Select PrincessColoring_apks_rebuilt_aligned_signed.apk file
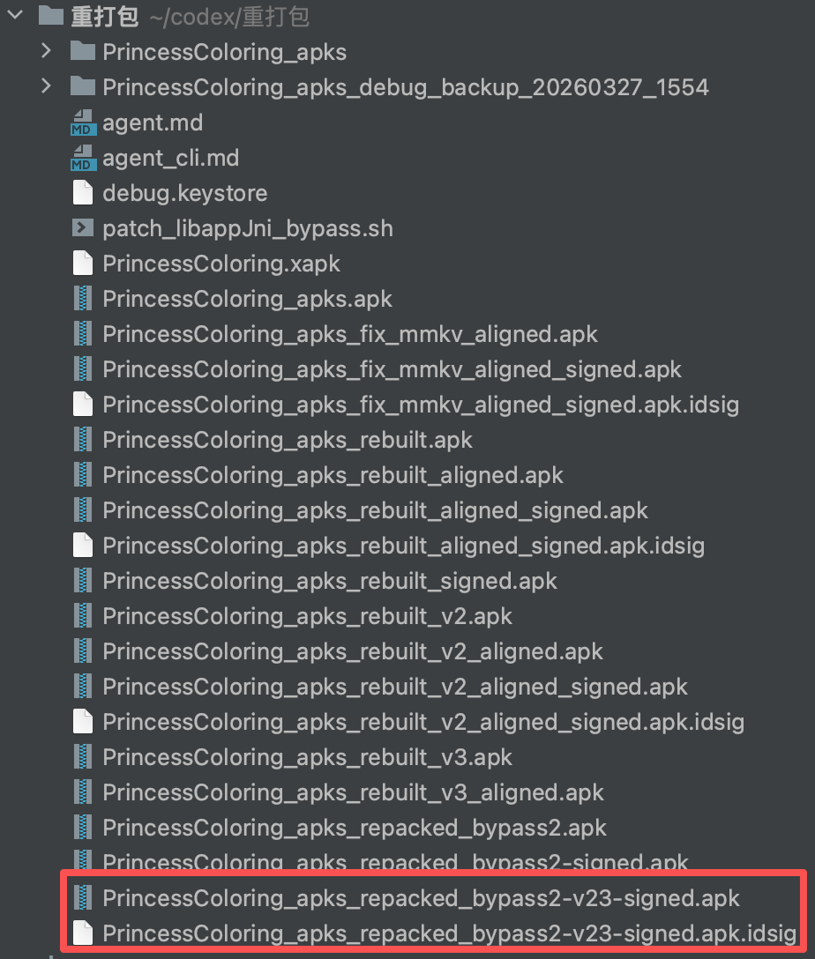 (x=375, y=510)
